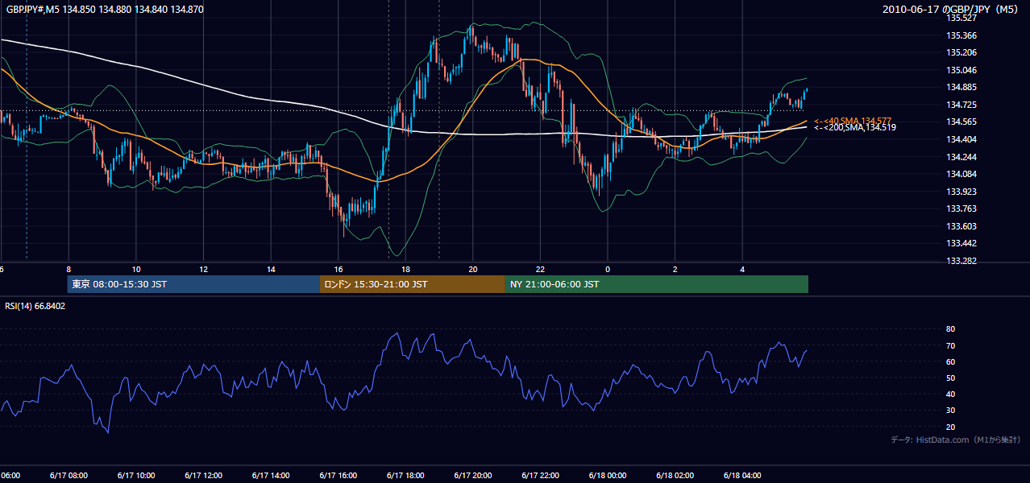Click the RSI scale value 50
Viewport: 1030px width, 483px height.
[x=950, y=378]
